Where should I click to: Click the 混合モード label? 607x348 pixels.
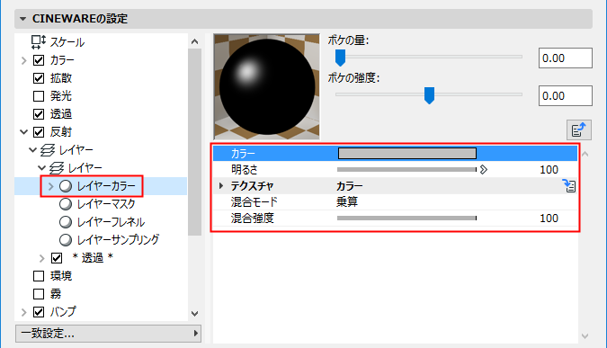[x=254, y=201]
